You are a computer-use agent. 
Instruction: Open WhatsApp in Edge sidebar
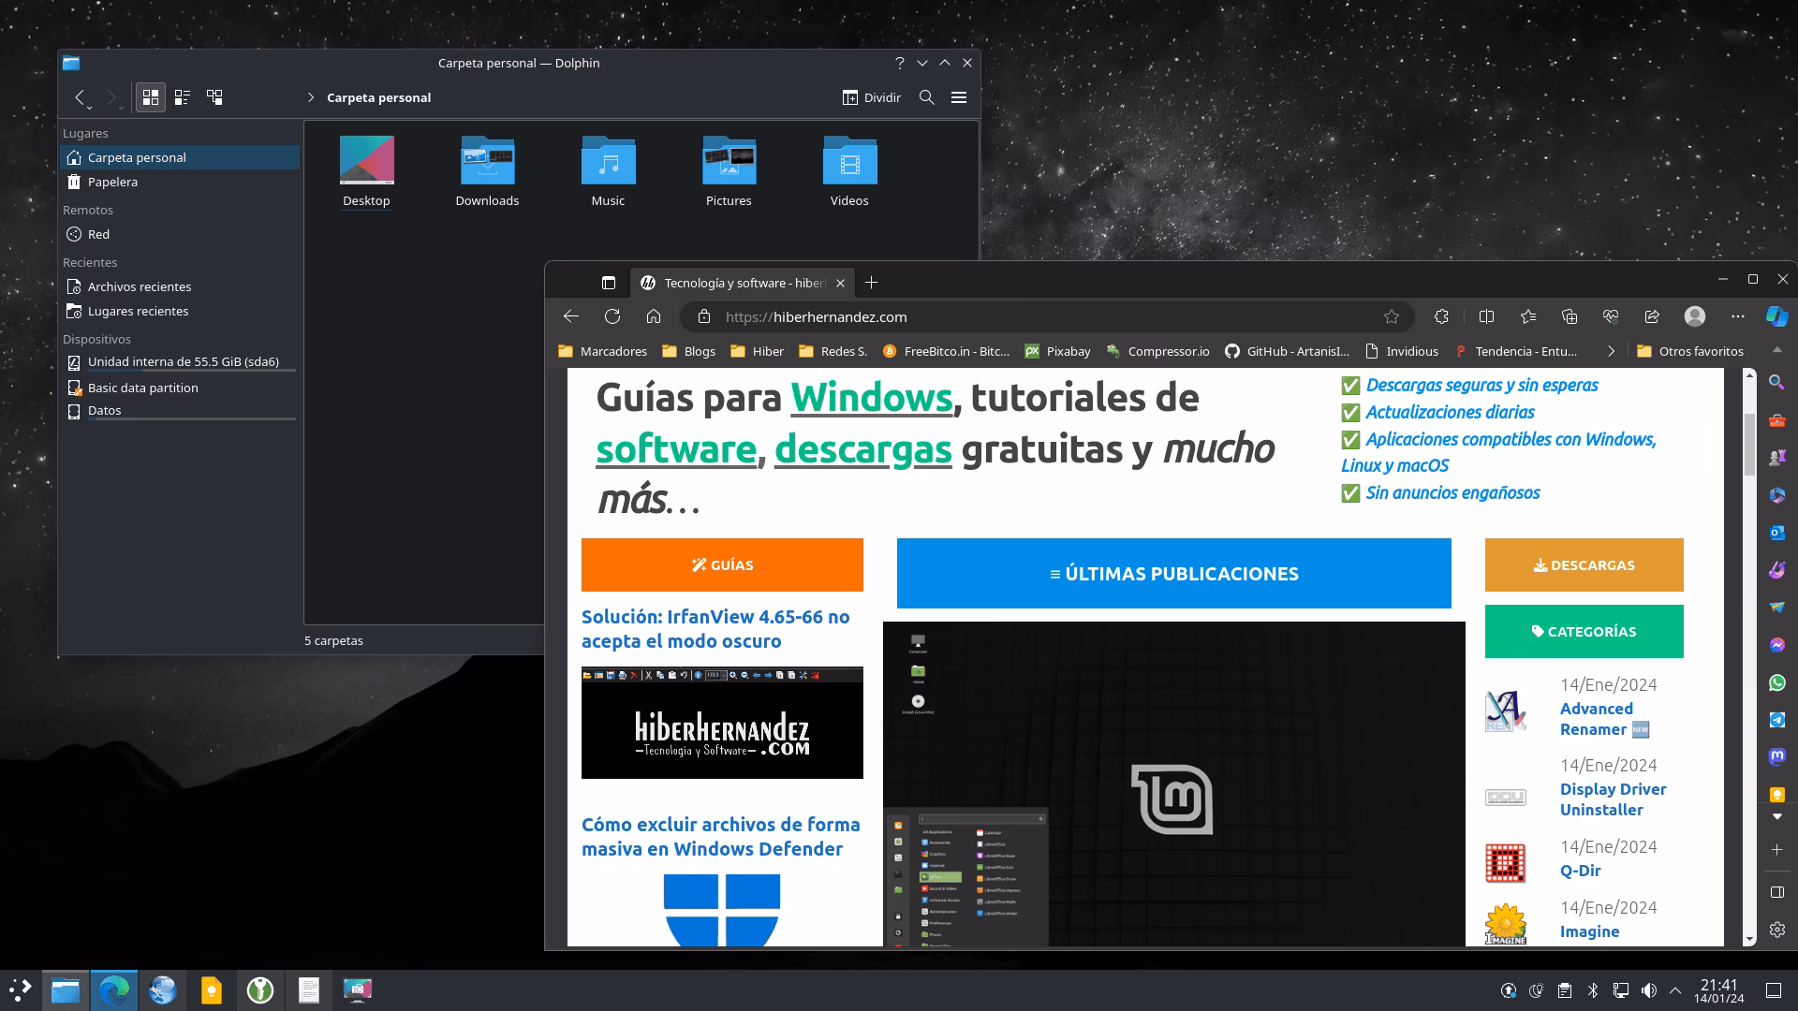1776,682
